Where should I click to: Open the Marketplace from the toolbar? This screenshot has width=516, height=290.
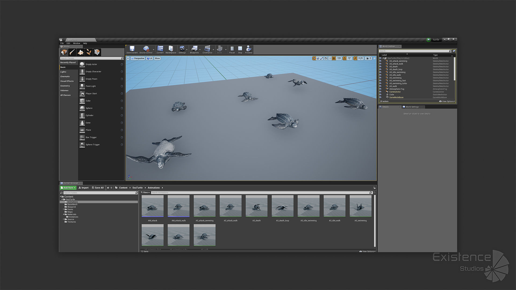click(171, 49)
